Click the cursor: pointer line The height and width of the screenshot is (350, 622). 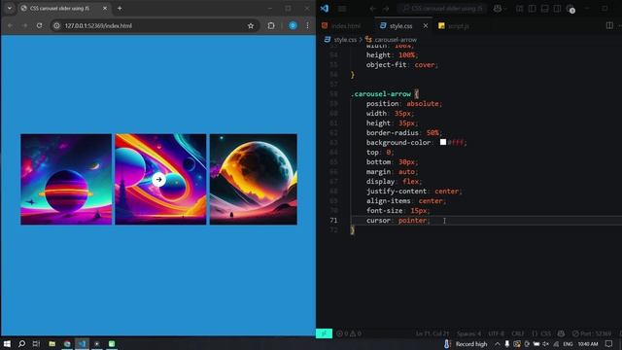pos(397,221)
